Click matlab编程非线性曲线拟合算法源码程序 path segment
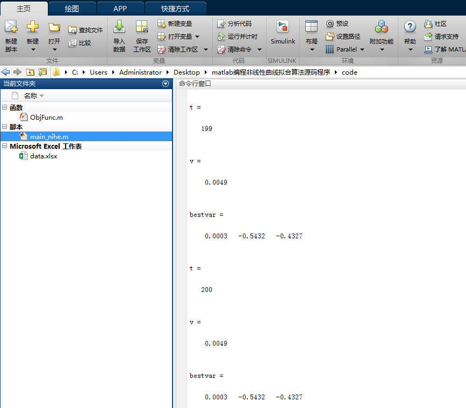466x408 pixels. pos(271,72)
